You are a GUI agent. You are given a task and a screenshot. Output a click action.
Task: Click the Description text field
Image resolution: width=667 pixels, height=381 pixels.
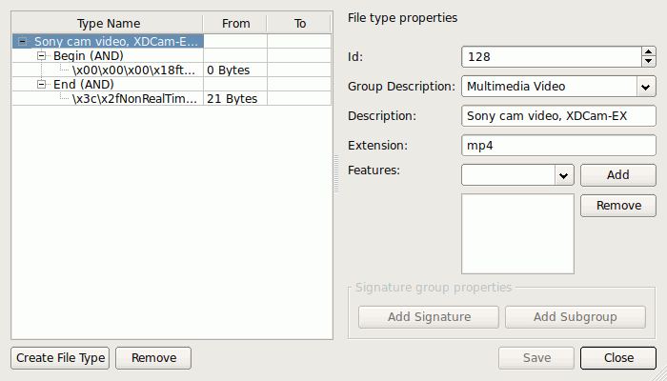click(x=558, y=116)
